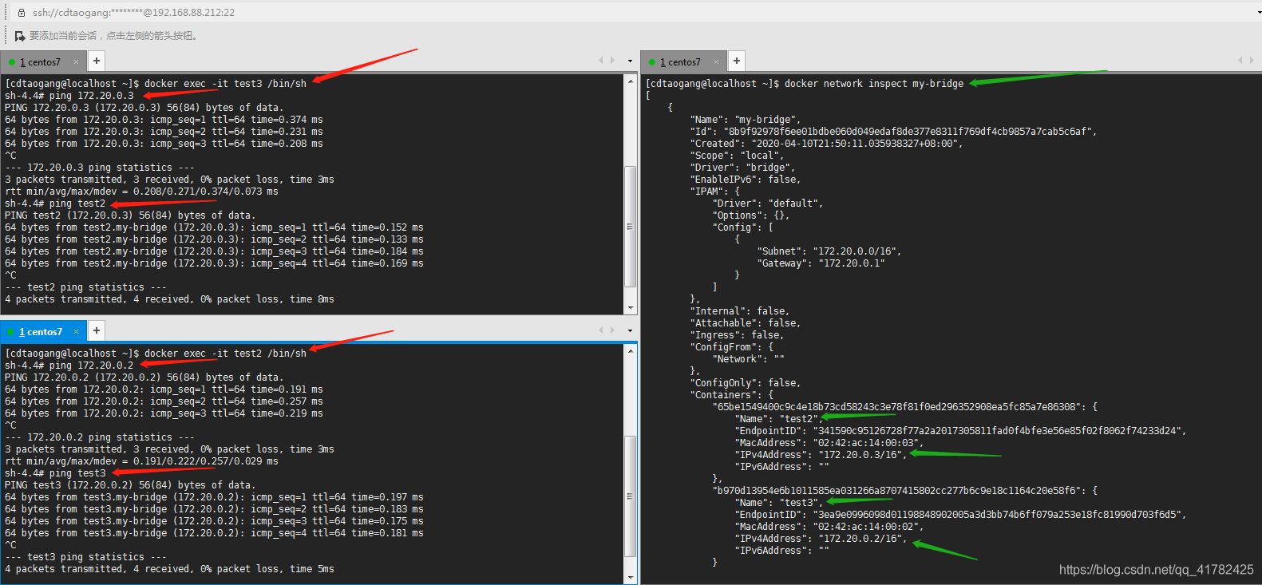1262x585 pixels.
Task: Click the '--- test3 ping statistics ---' line
Action: (86, 557)
